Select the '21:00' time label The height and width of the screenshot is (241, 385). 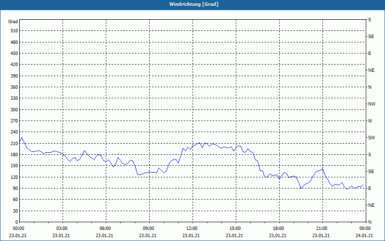coord(322,228)
